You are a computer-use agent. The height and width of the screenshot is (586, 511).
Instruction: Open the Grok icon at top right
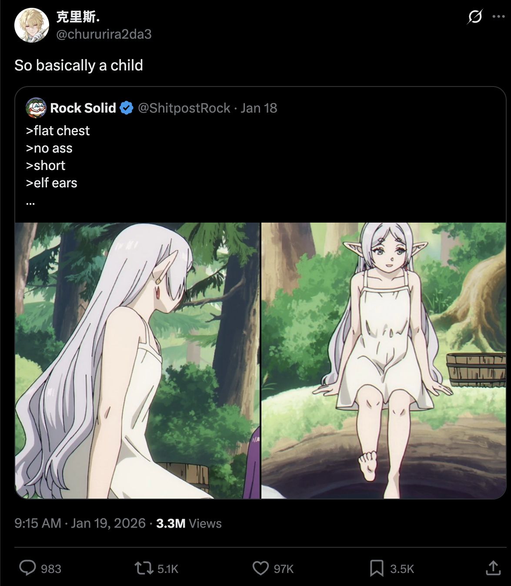(x=475, y=17)
